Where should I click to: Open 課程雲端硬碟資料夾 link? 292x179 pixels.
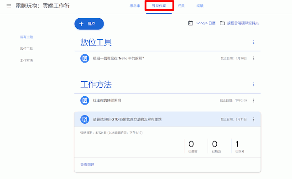243,23
